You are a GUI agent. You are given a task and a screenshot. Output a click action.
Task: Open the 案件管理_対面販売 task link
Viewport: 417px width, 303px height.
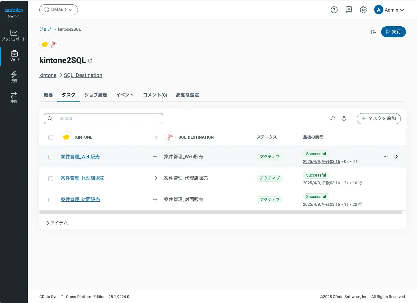(x=80, y=199)
